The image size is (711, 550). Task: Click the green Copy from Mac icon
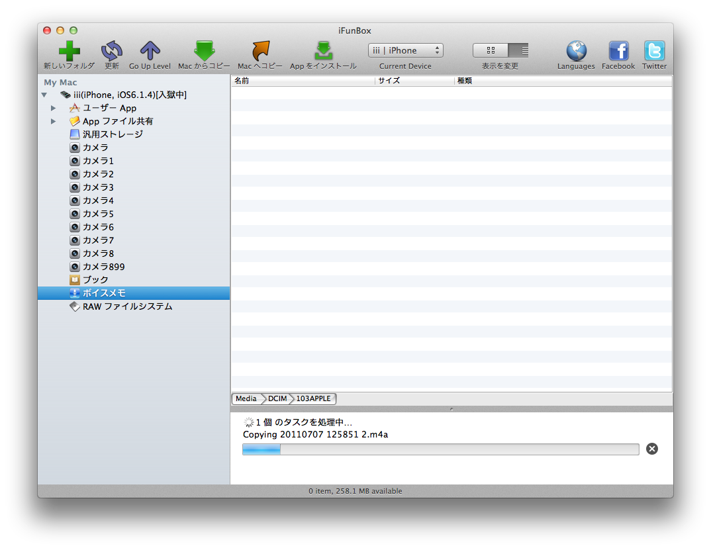coord(204,51)
